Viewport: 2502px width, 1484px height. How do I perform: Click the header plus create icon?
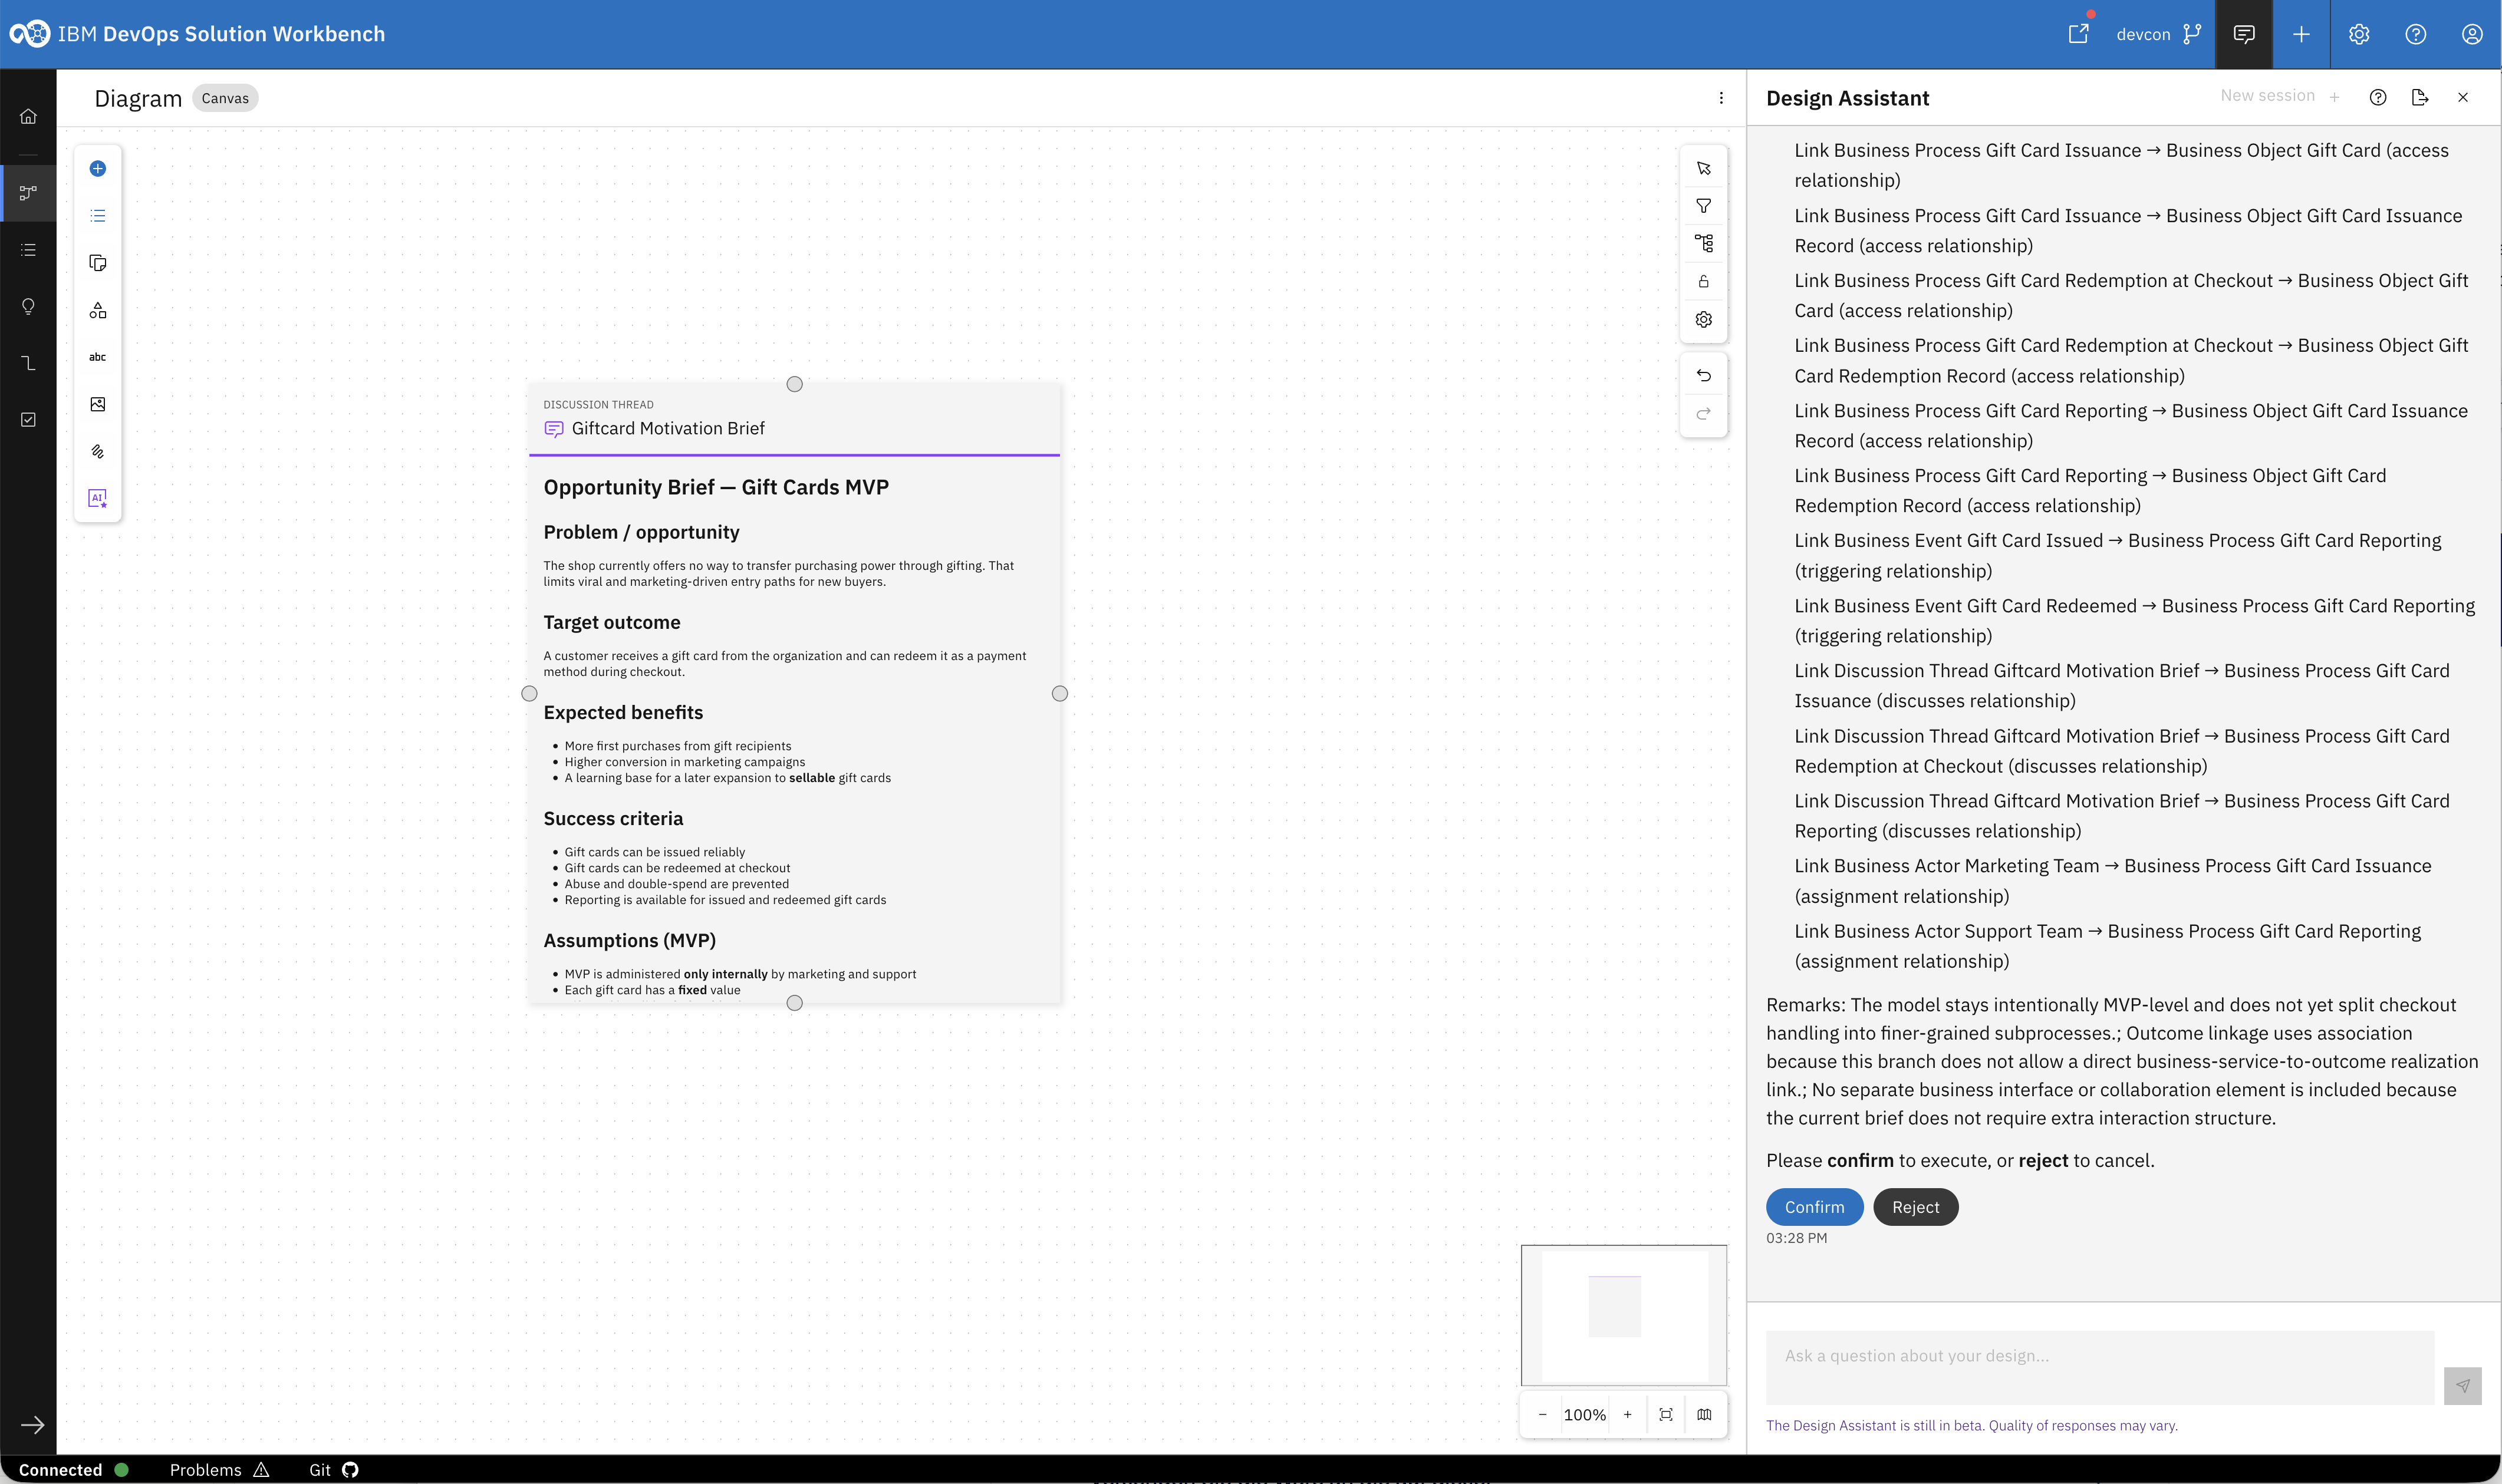click(x=2301, y=34)
